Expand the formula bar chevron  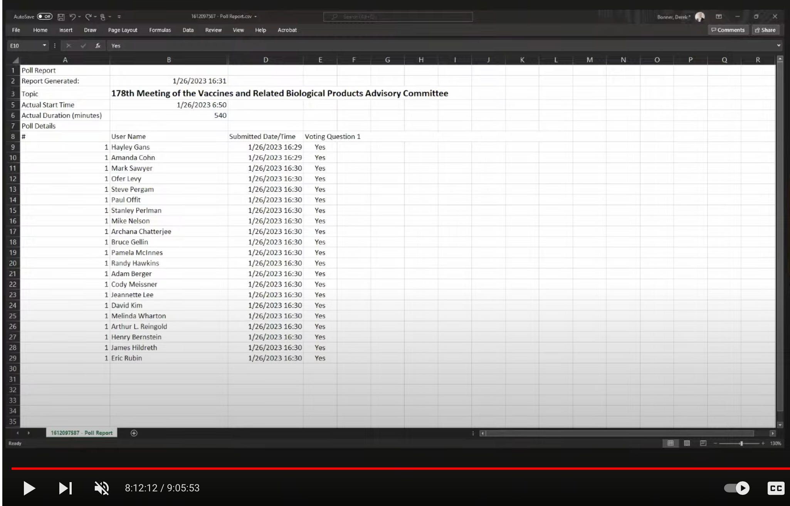point(778,45)
